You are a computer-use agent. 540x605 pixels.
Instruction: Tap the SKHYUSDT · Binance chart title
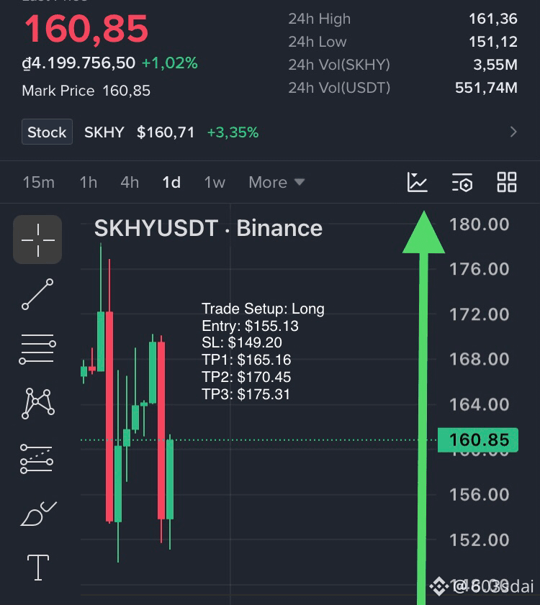coord(208,228)
